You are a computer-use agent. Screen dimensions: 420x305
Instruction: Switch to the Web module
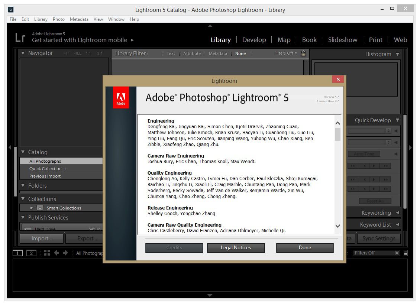coord(400,40)
